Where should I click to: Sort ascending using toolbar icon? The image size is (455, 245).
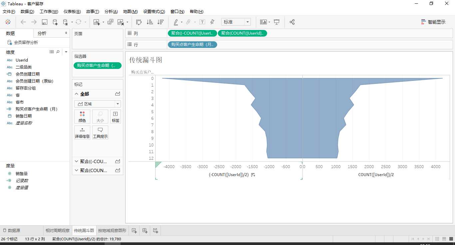(x=150, y=22)
